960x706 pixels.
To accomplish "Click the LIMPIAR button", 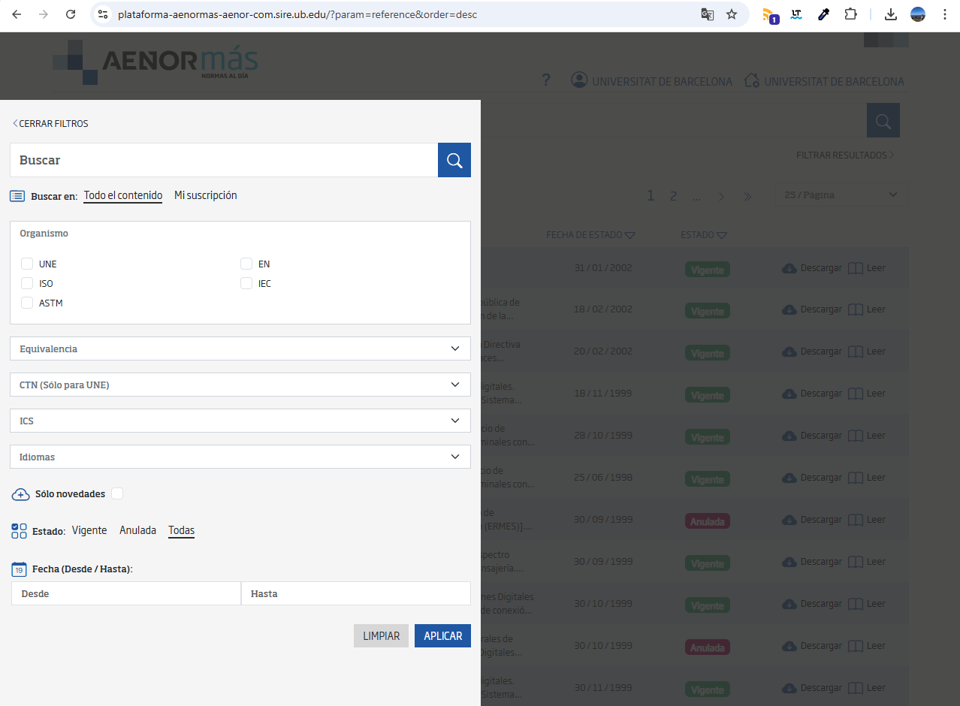I will tap(381, 635).
